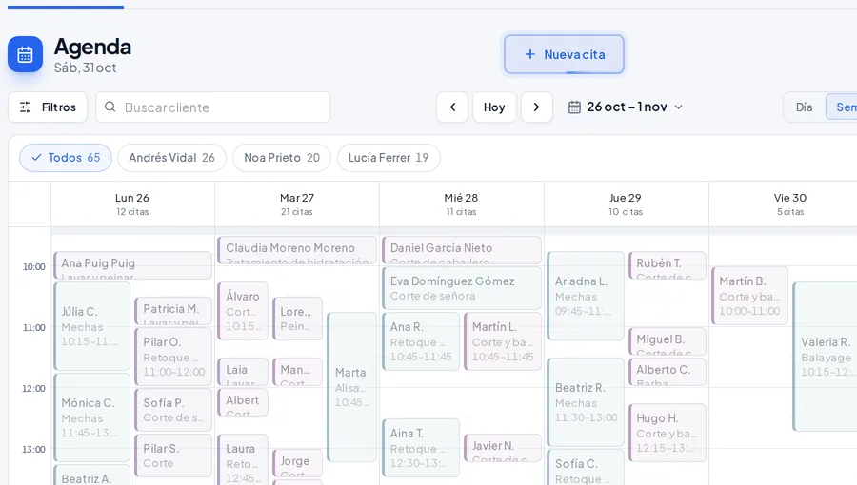Screen dimensions: 857x485
Task: Open Mónica C. Mechas appointment
Action: coord(91,417)
